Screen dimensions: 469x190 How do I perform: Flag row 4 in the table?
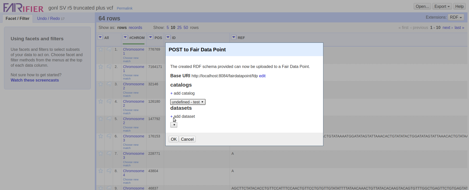coord(109,101)
